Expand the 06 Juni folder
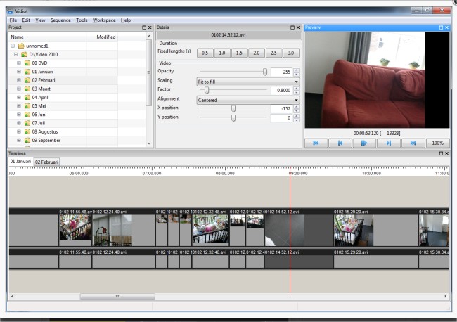This screenshot has width=457, height=322. pyautogui.click(x=19, y=115)
